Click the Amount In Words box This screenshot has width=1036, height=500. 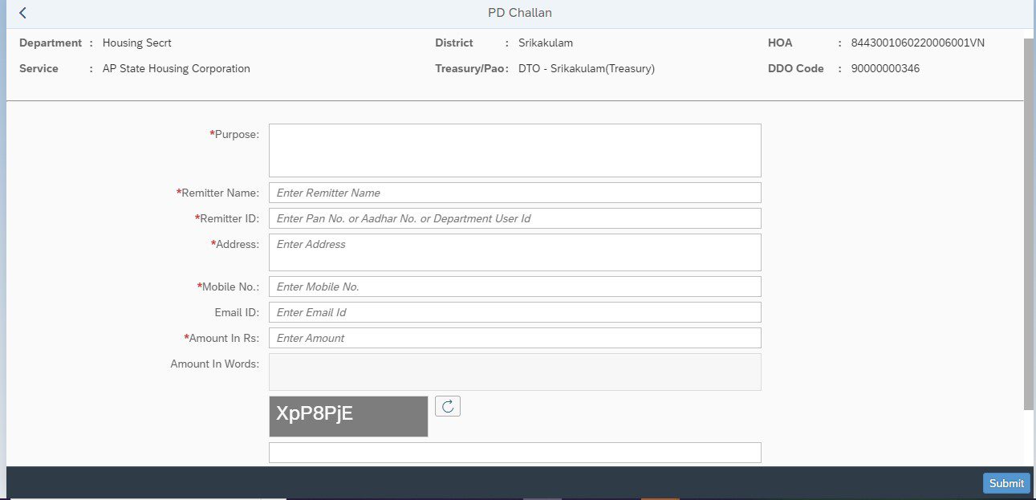pos(514,372)
